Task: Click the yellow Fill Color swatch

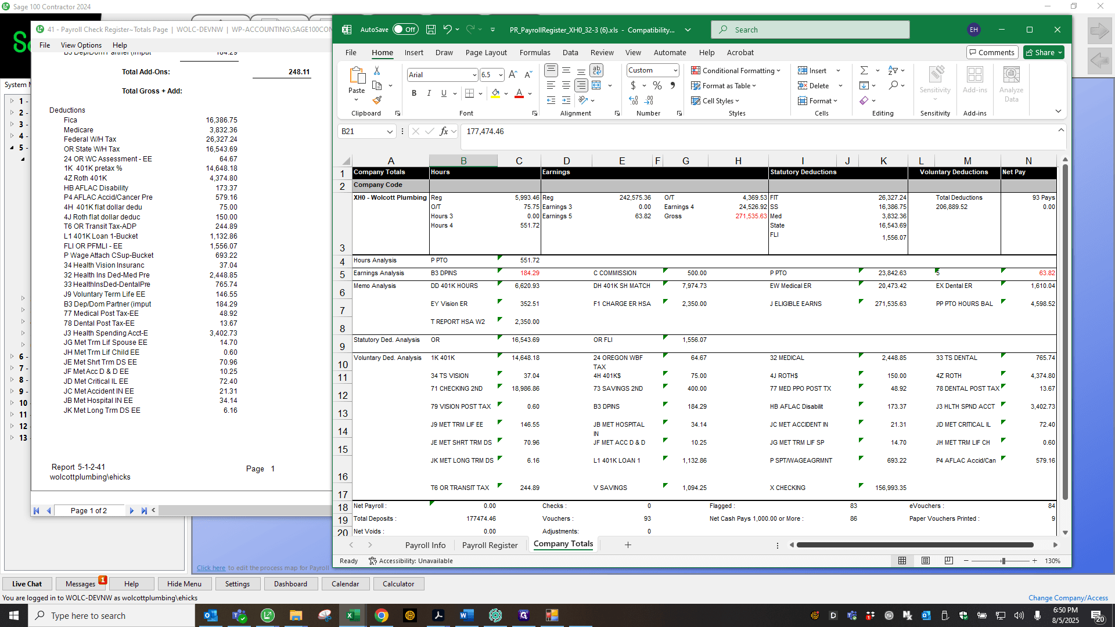Action: click(495, 93)
